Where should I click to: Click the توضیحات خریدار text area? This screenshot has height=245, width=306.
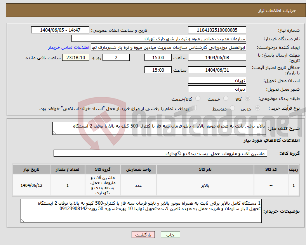(x=141, y=211)
